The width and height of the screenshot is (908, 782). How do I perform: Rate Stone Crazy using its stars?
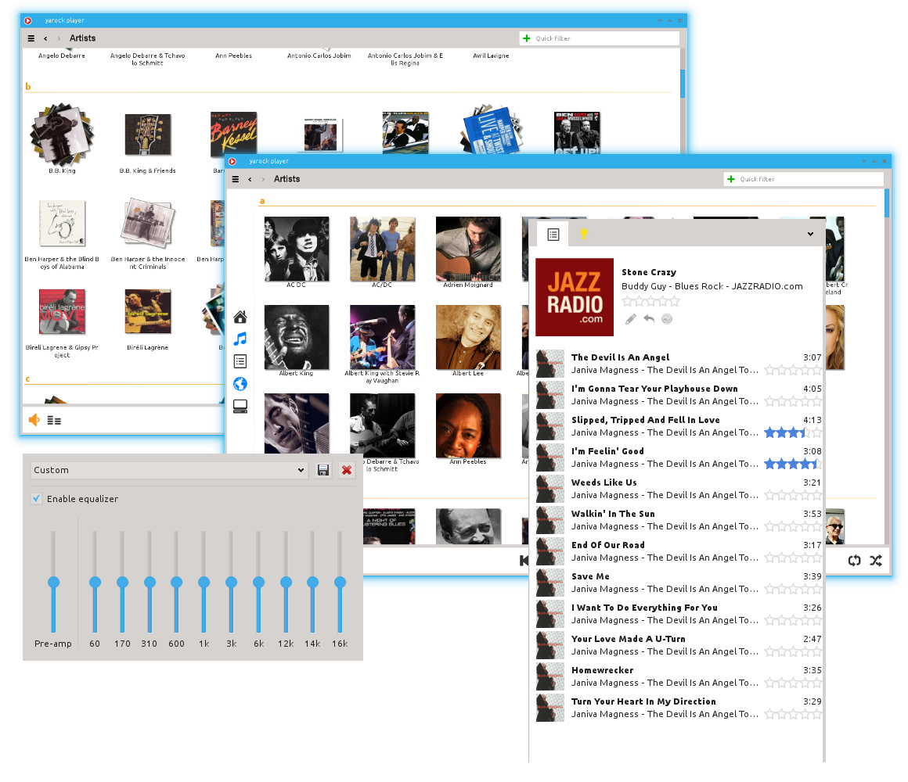(x=651, y=301)
